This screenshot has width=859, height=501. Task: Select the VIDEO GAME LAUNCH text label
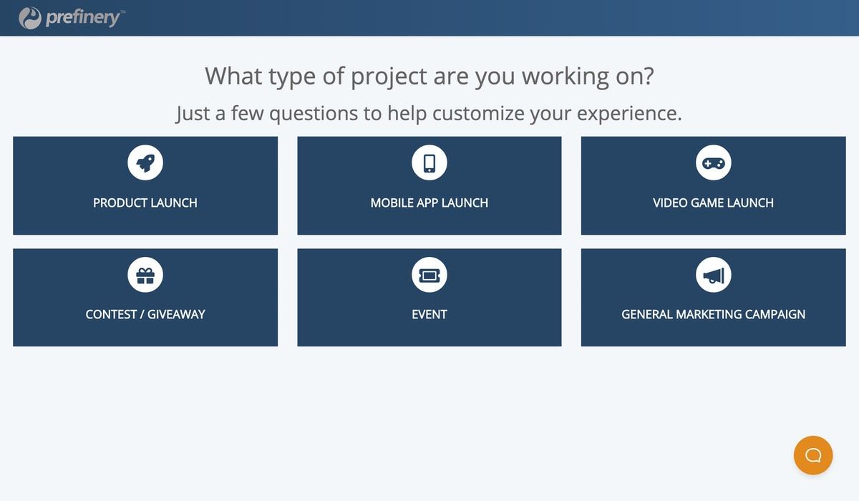[713, 203]
